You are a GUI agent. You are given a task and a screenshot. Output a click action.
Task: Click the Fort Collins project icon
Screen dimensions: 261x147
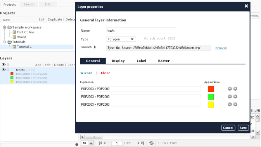14,32
